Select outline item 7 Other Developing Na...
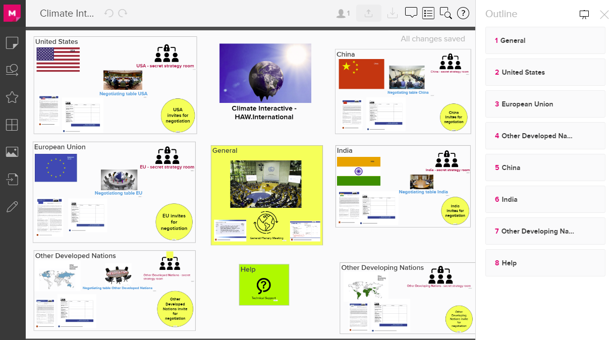The width and height of the screenshot is (613, 340). [x=545, y=231]
